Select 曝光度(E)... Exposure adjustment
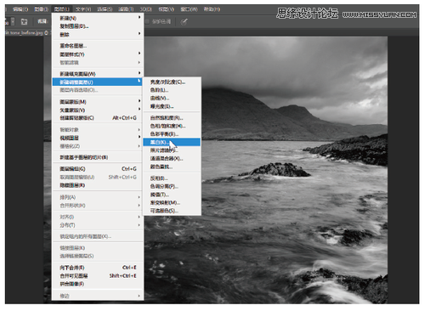425x311 pixels. tap(172, 106)
